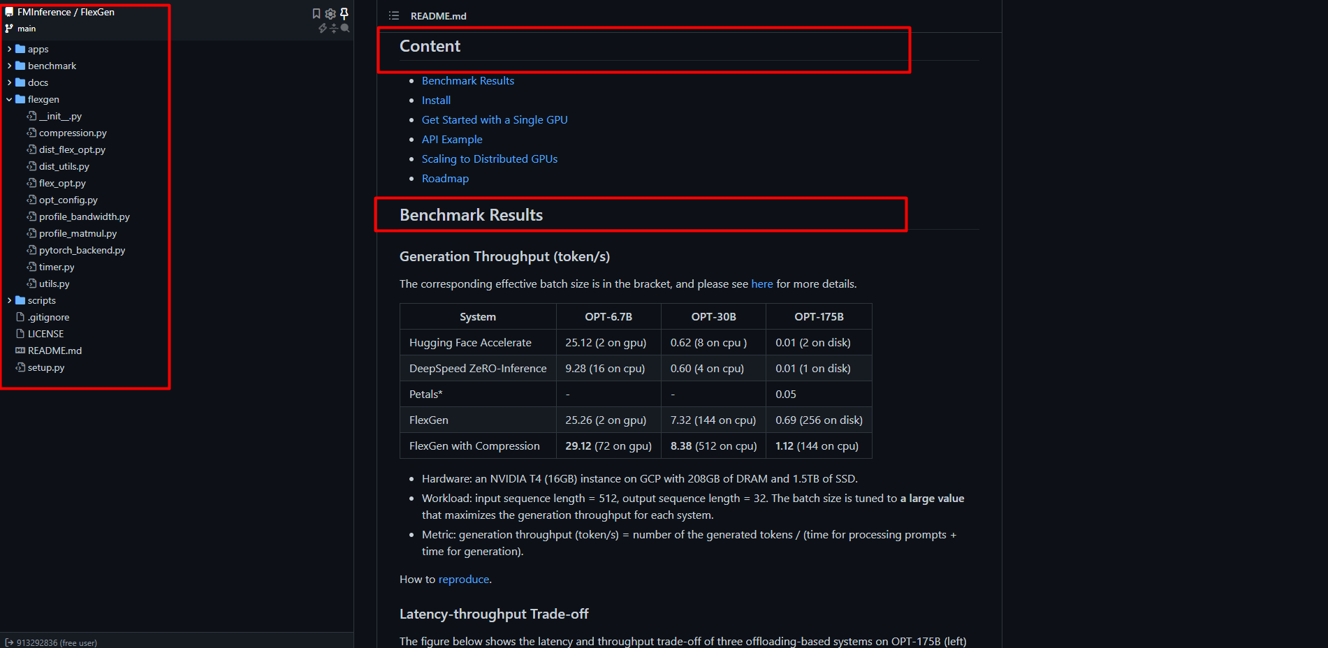Open the bookmark icon in sidebar header
Image resolution: width=1328 pixels, height=648 pixels.
316,13
